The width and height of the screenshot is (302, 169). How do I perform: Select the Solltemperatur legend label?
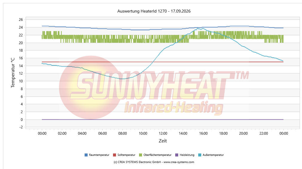[x=126, y=155]
